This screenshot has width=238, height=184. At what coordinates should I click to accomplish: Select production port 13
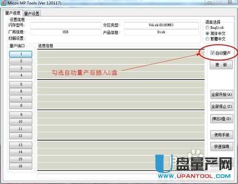click(21, 145)
